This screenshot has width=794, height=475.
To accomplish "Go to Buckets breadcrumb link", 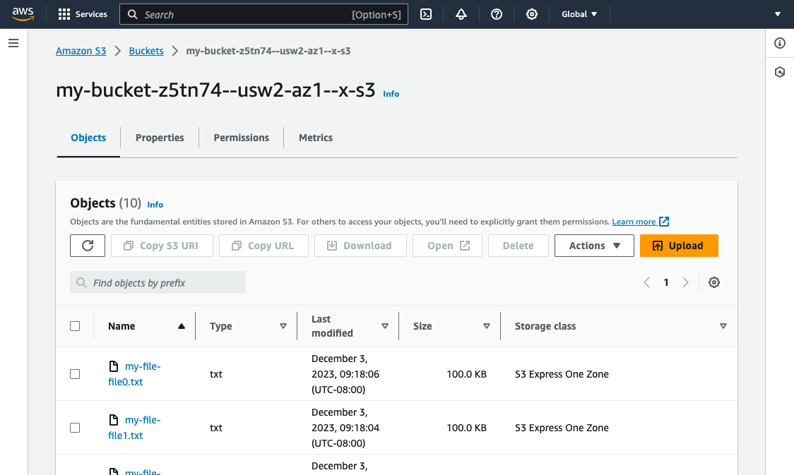I will pos(146,51).
